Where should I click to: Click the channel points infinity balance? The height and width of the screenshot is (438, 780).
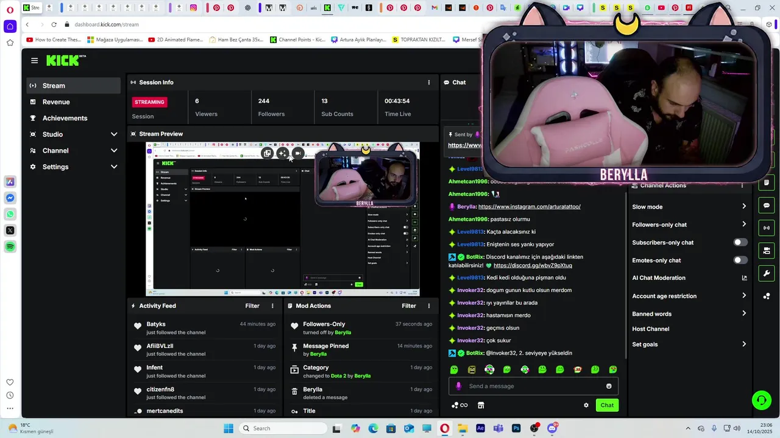click(x=459, y=405)
